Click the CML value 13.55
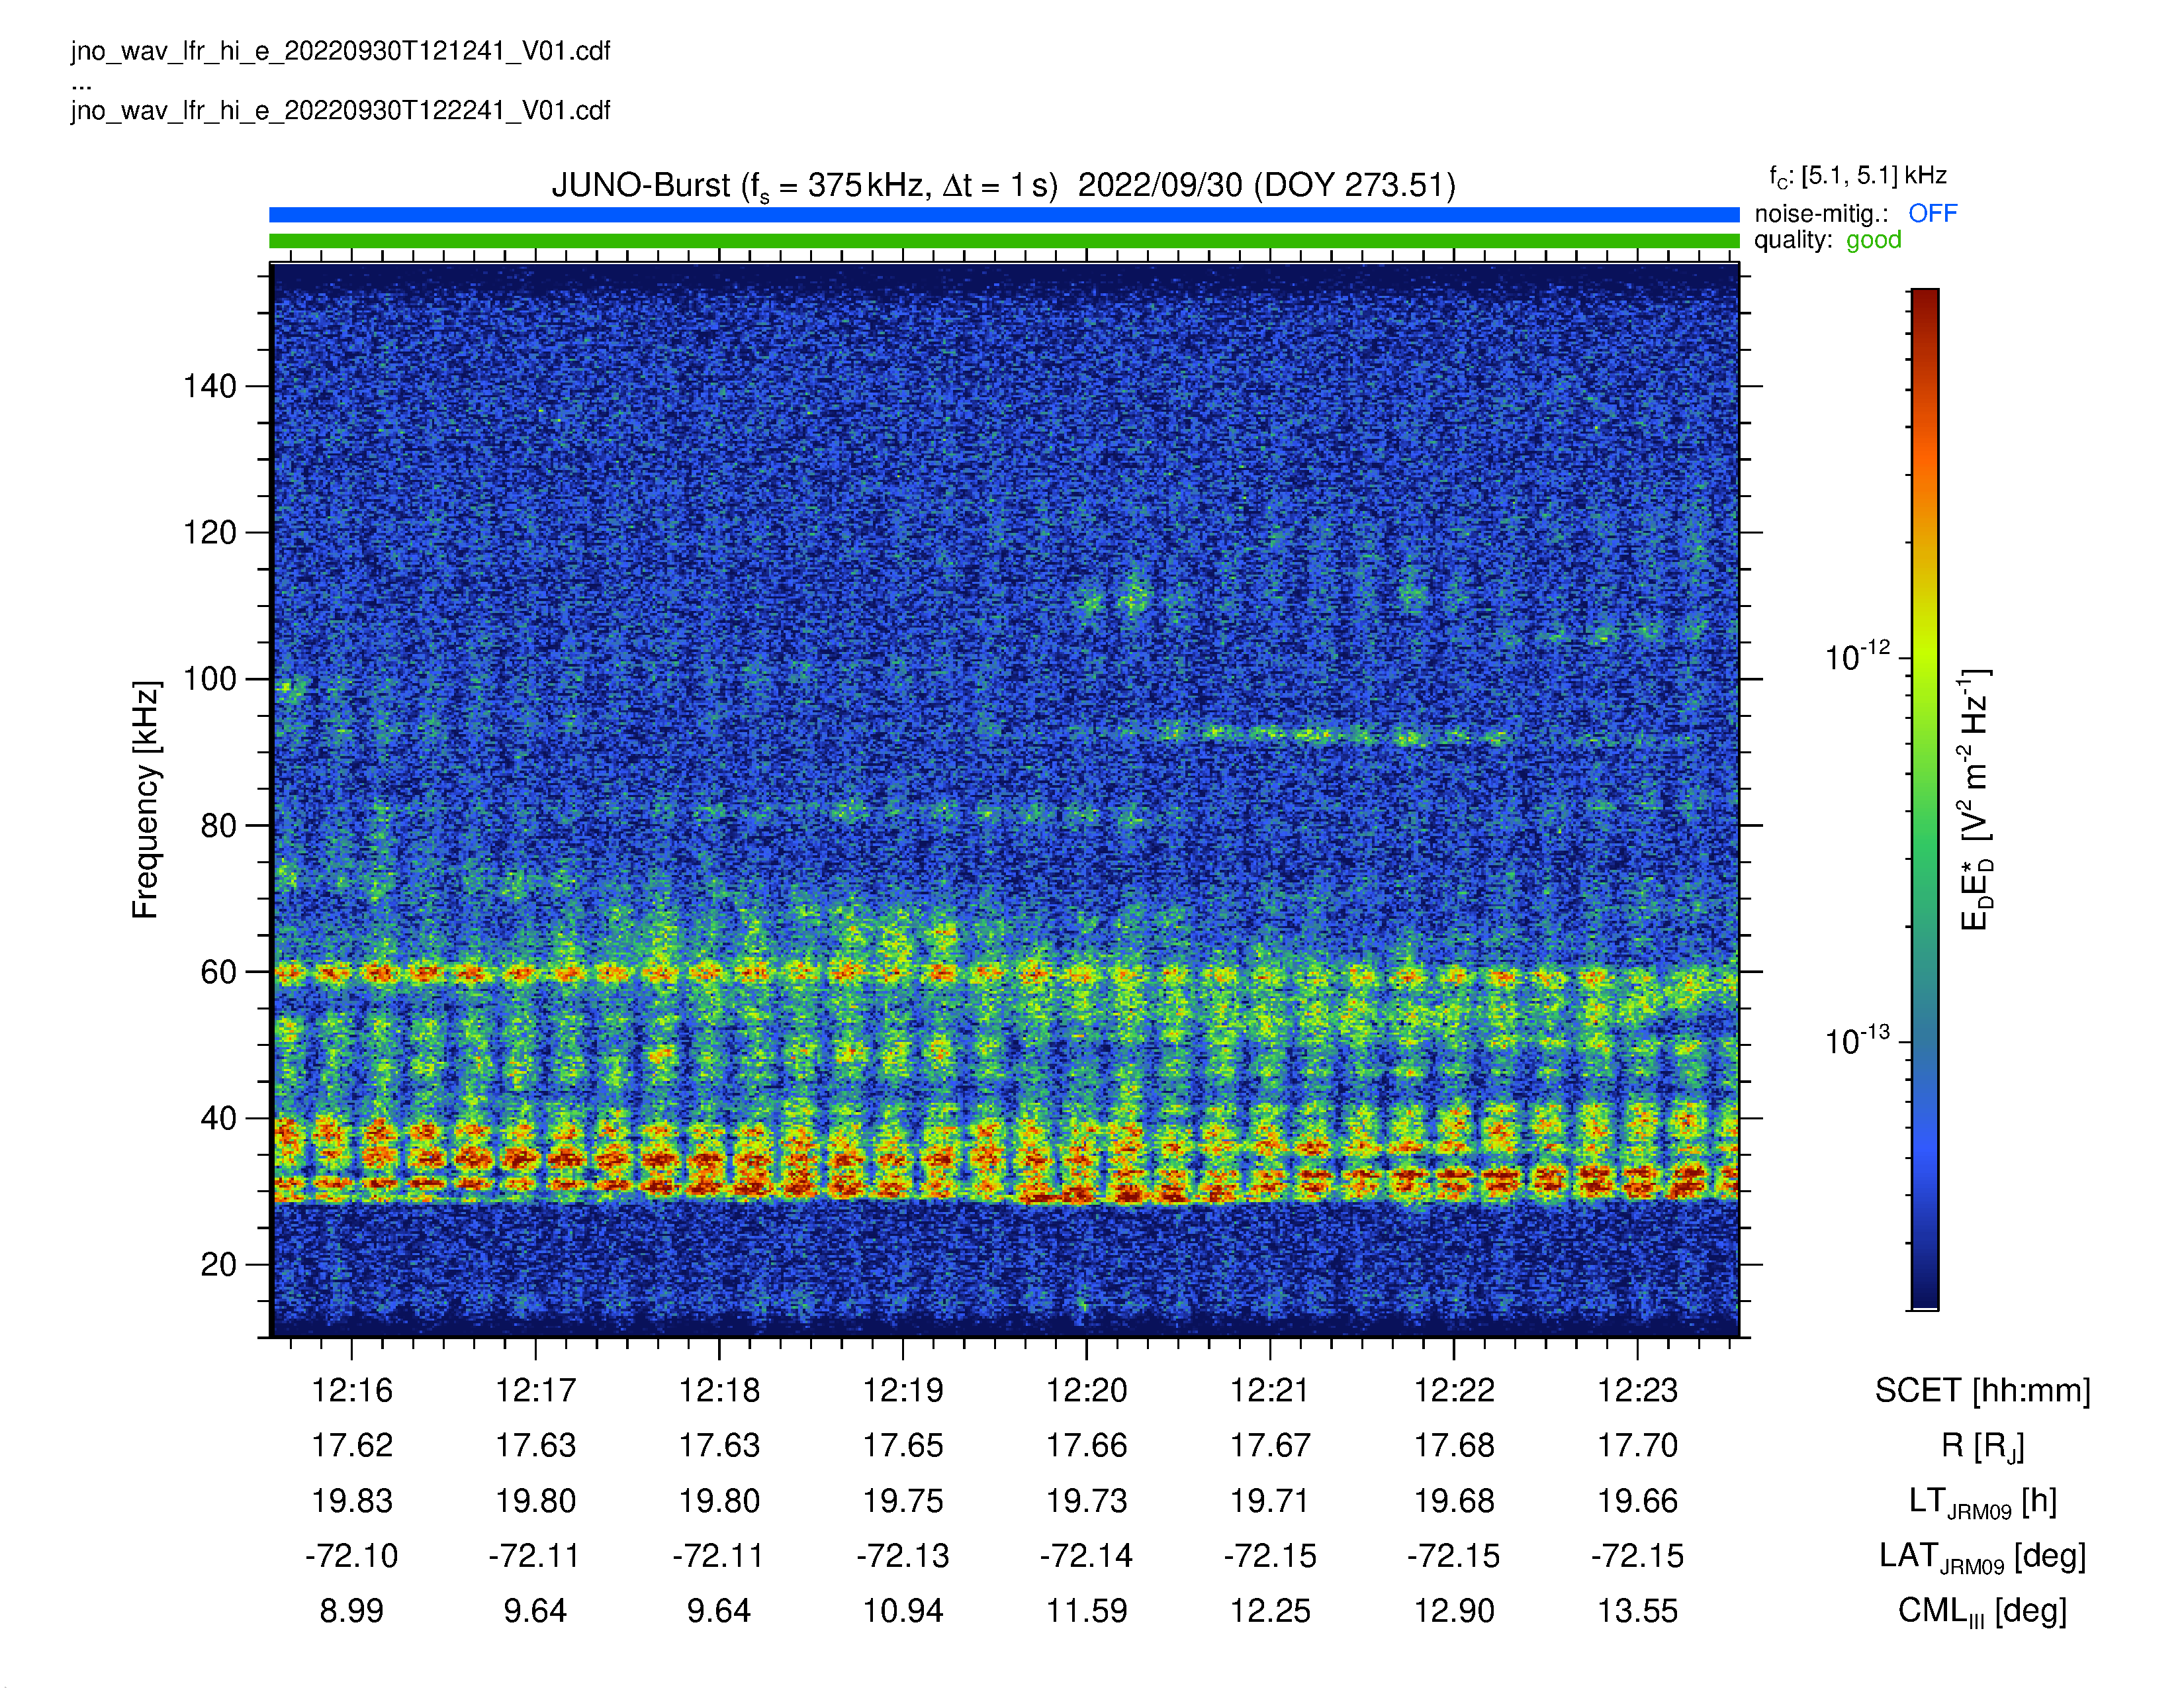The image size is (2184, 1688). point(1637,1611)
